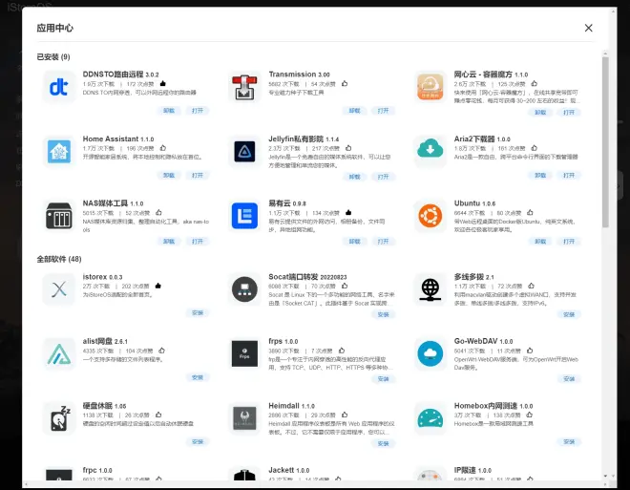Click the Jackett app title
The height and width of the screenshot is (490, 630).
click(289, 470)
